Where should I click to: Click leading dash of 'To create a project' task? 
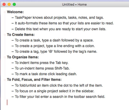point(12,46)
